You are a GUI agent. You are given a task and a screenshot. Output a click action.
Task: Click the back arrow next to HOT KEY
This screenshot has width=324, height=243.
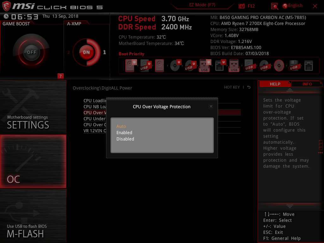pos(249,87)
